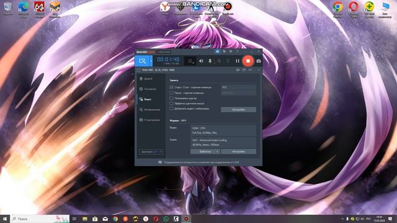Click the recording timer display
This screenshot has height=223, width=397.
(168, 59)
